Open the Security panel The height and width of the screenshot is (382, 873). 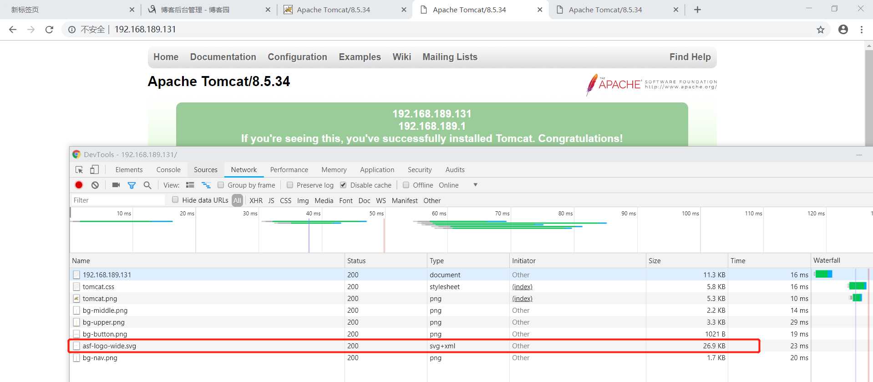[420, 170]
